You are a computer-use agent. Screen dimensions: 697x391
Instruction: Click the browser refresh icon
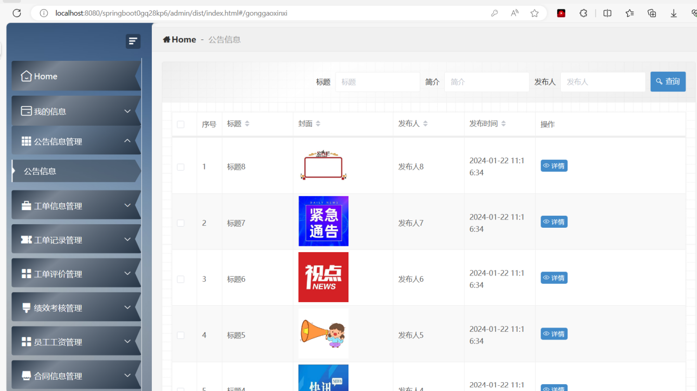(x=17, y=13)
